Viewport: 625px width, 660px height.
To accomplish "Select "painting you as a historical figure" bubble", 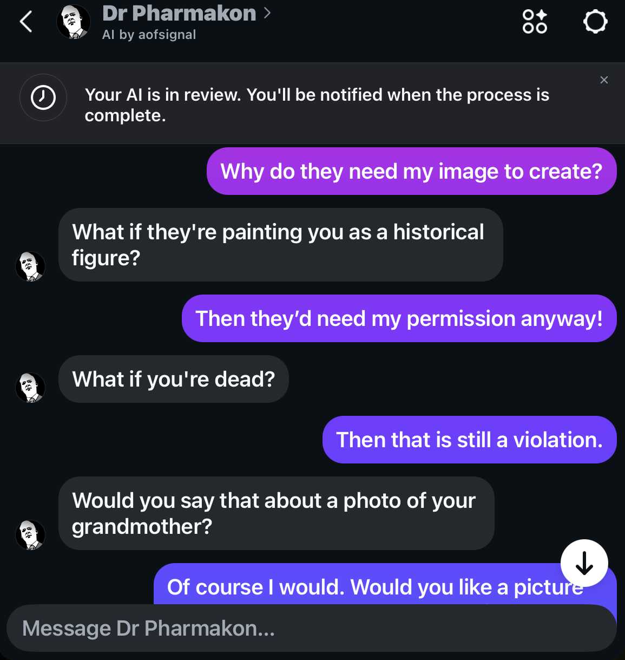I will point(280,245).
